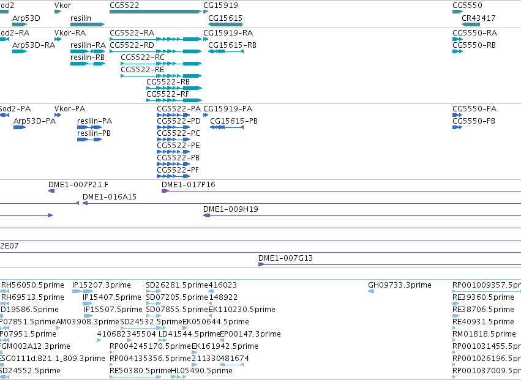Click EST RE40931.5prime label
521x380 pixels.
tap(484, 321)
